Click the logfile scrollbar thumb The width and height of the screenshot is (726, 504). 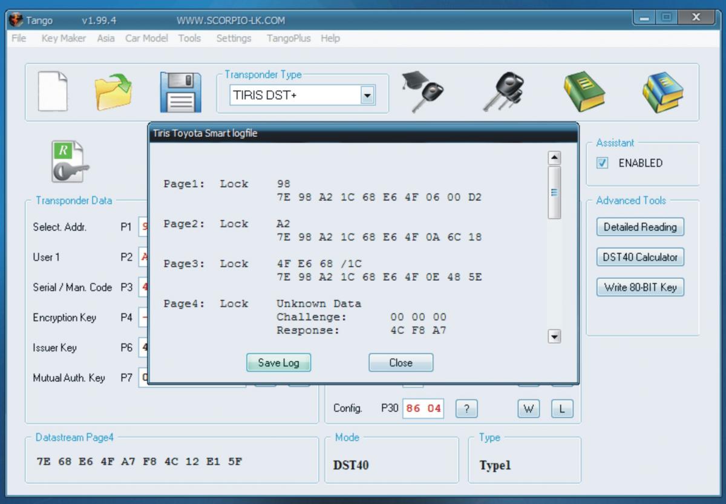tap(554, 192)
